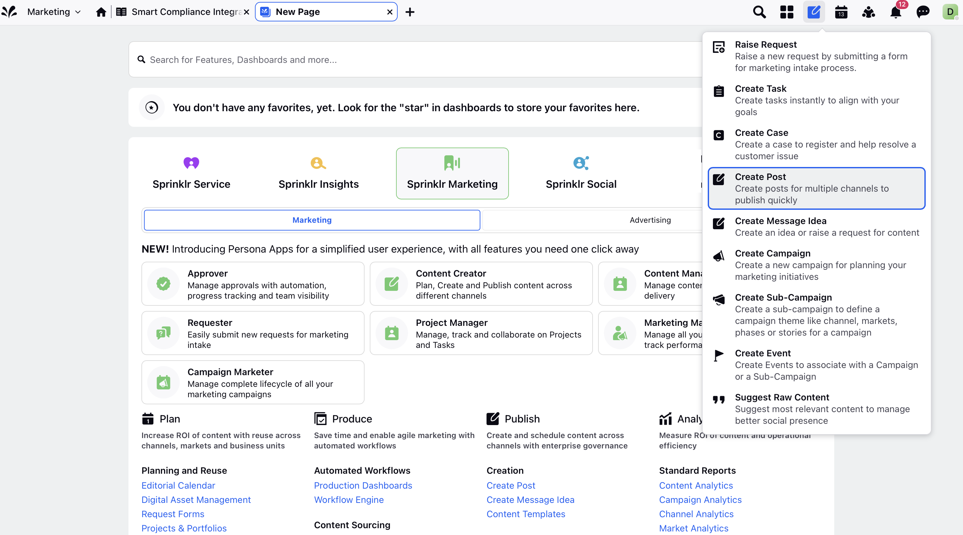Select the Sprinklr Service product card
This screenshot has width=963, height=535.
click(x=191, y=173)
